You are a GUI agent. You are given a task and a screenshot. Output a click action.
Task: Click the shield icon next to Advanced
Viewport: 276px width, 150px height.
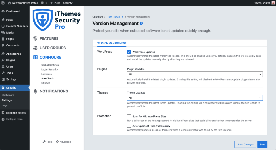tap(57, 142)
